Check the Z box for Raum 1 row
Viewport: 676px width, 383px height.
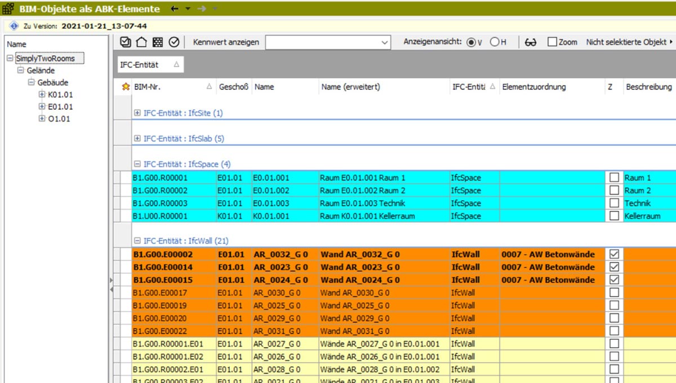click(614, 178)
